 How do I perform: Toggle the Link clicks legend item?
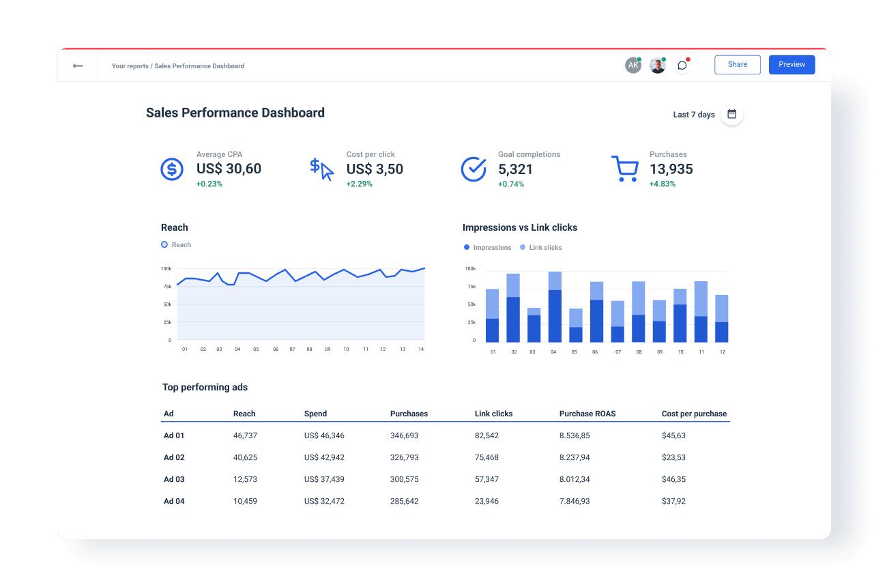[540, 247]
